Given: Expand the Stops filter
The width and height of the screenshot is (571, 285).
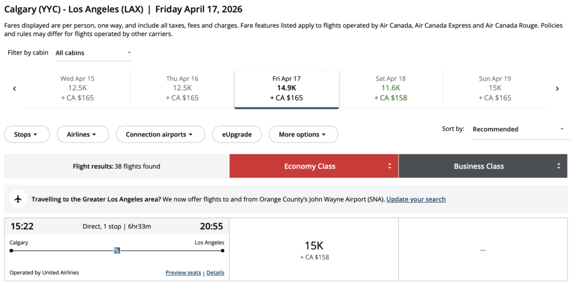Looking at the screenshot, I should pyautogui.click(x=27, y=134).
